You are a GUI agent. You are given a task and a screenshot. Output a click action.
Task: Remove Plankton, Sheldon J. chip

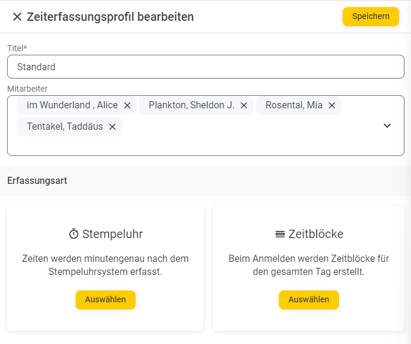[x=244, y=105]
